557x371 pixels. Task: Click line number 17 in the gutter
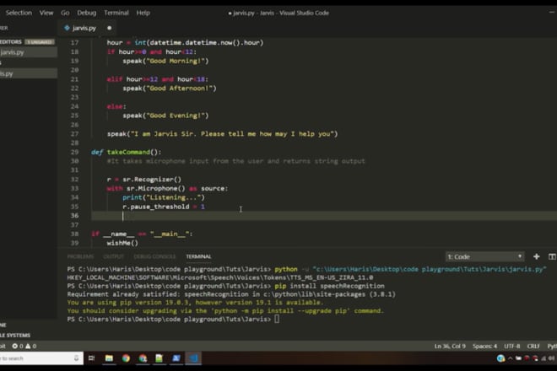[74, 43]
